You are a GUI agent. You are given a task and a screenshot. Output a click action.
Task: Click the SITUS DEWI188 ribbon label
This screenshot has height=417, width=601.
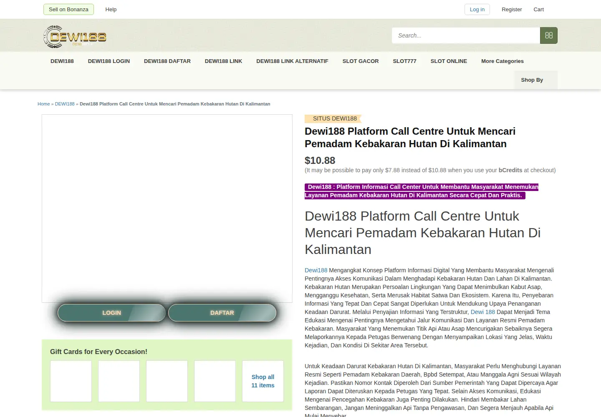tap(333, 118)
